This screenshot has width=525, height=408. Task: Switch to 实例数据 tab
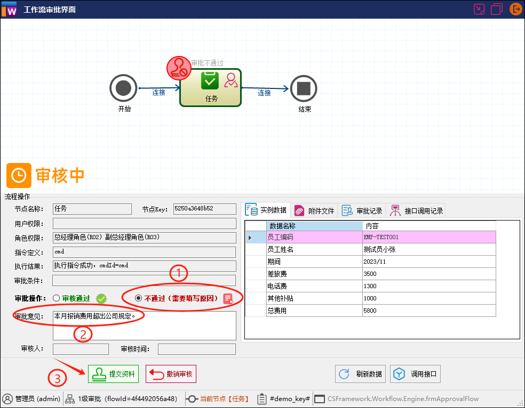tap(266, 210)
